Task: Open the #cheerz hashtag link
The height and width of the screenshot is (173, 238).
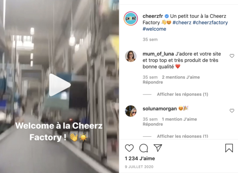Action: tap(182, 22)
